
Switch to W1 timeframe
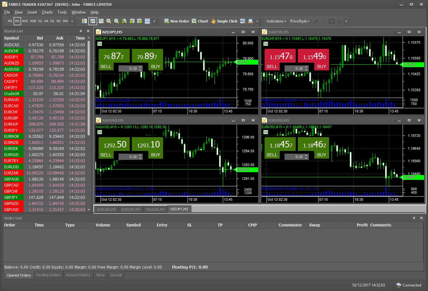[x=58, y=21]
